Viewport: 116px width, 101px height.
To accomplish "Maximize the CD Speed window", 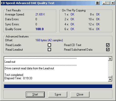I will pyautogui.click(x=108, y=3).
